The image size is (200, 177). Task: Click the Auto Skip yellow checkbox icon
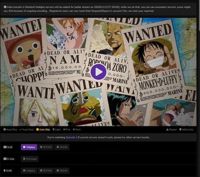37,129
